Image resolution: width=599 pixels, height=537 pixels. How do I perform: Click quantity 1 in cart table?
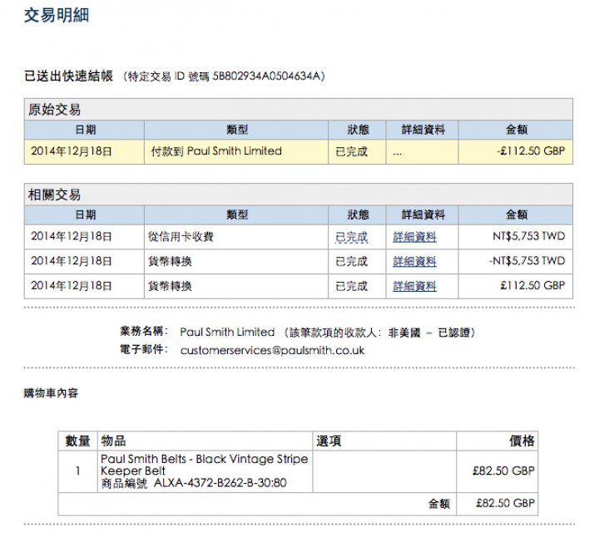tap(78, 471)
